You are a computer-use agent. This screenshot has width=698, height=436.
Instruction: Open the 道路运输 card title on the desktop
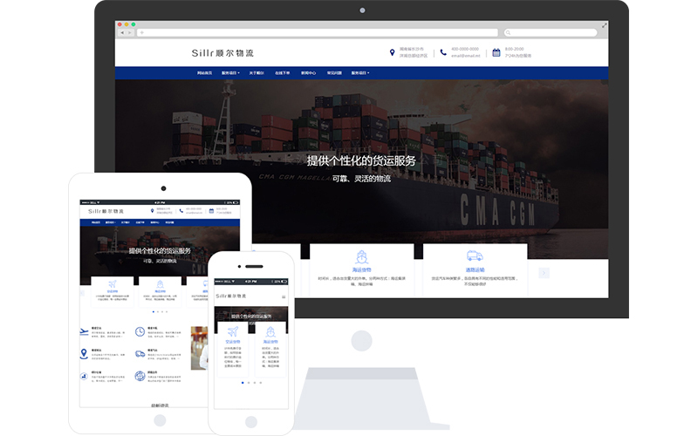point(475,269)
